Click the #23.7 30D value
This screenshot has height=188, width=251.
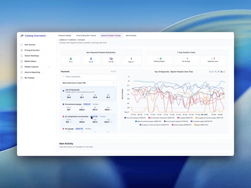pyautogui.click(x=107, y=122)
